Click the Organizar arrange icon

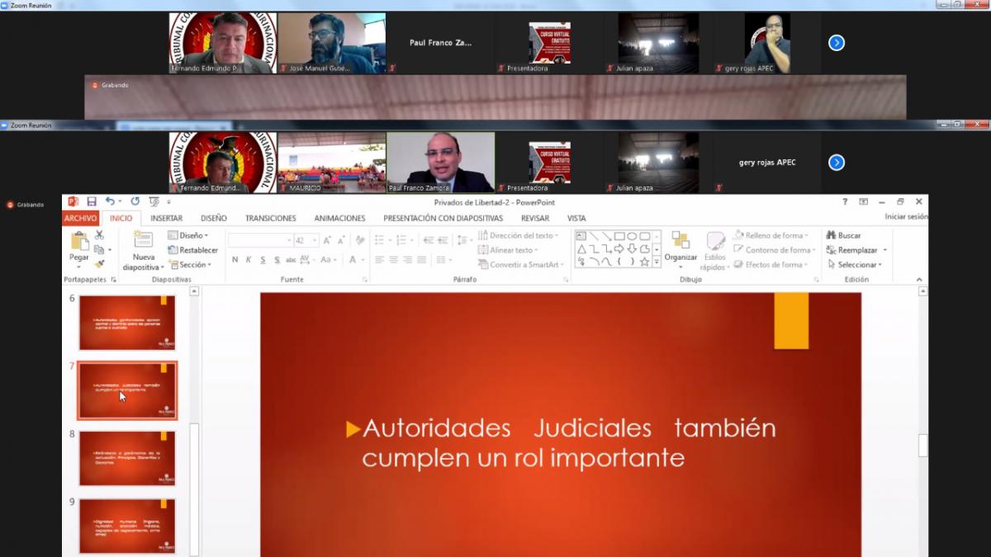coord(680,246)
